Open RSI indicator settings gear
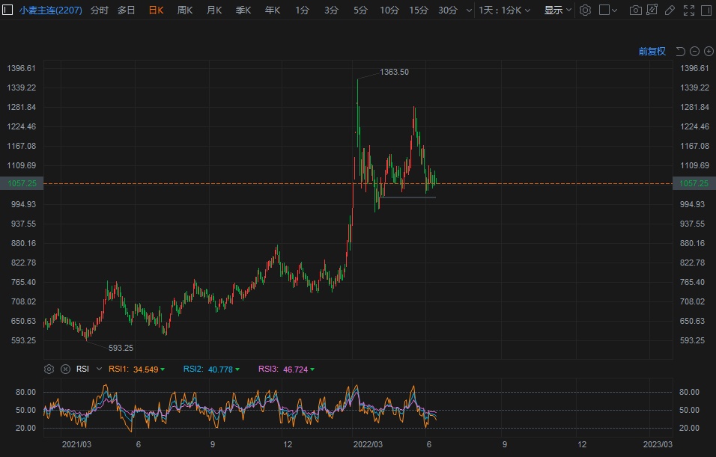 [x=49, y=369]
